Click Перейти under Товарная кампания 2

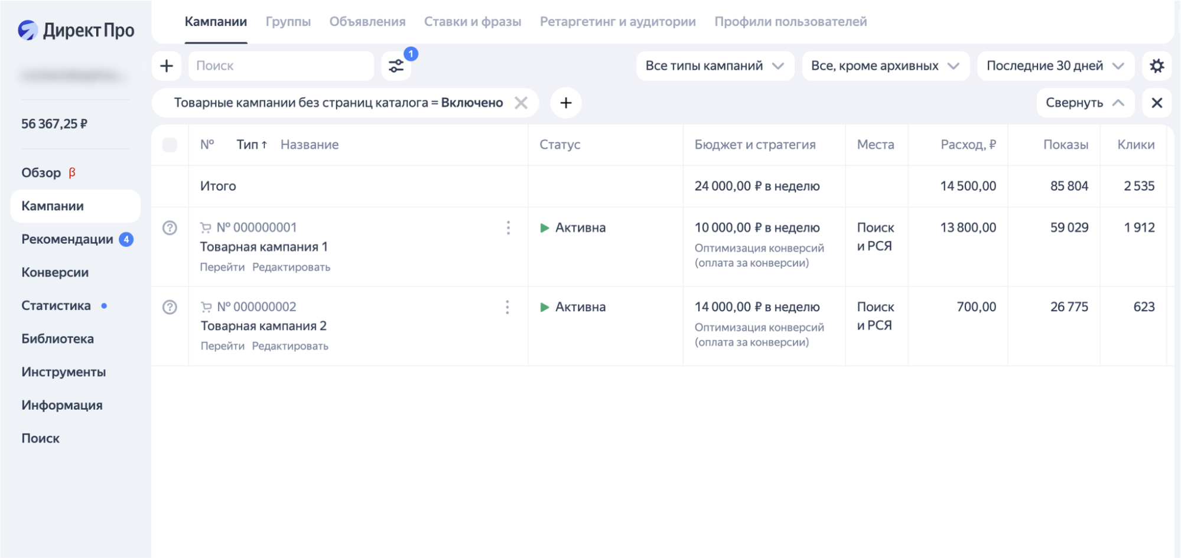(x=222, y=346)
